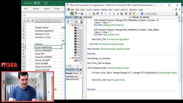The image size is (183, 103).
Task: Switch to the Alphabetic properties tab
Action: (70, 76)
